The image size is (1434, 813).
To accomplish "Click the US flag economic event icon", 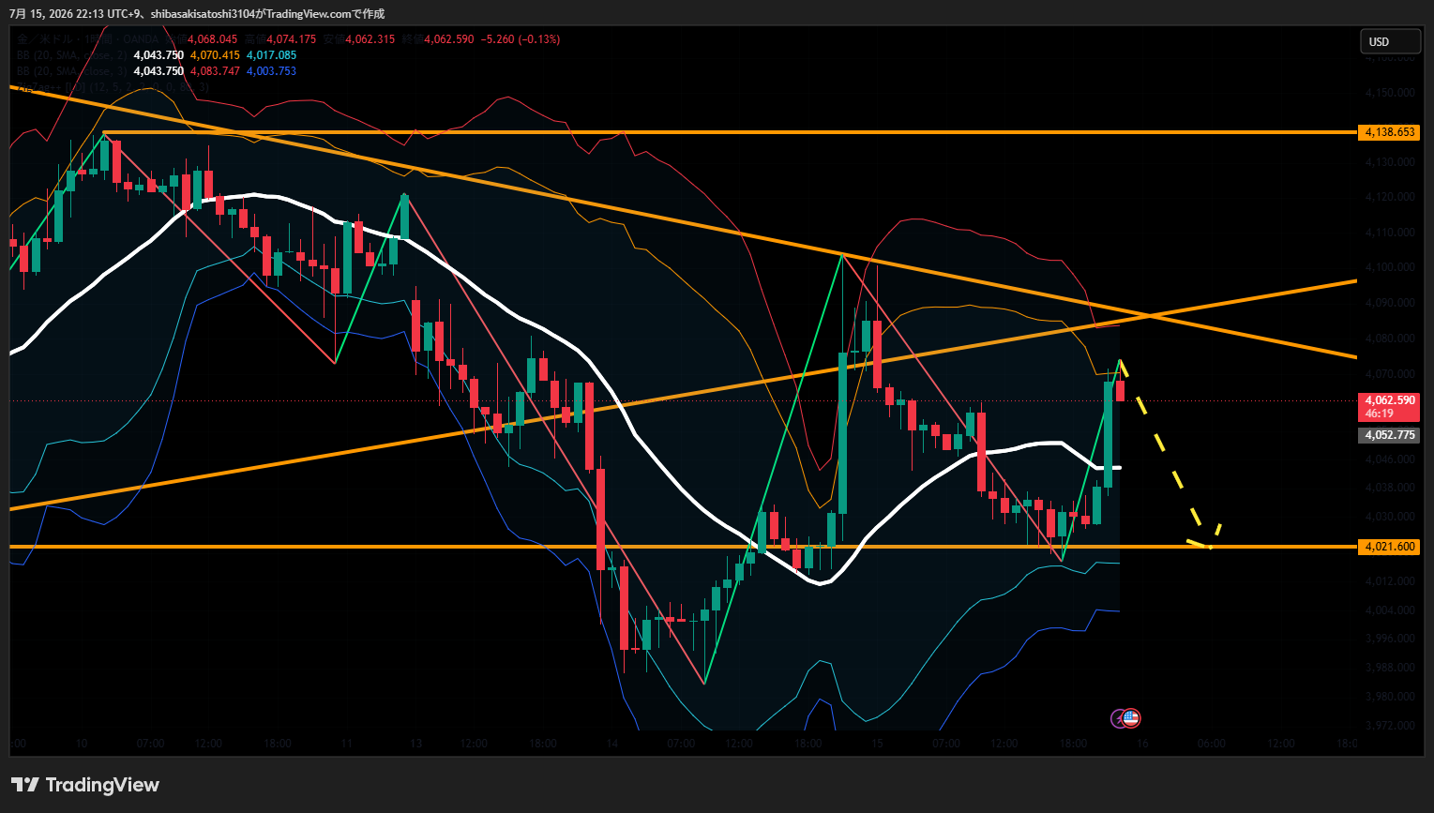I will [1131, 718].
